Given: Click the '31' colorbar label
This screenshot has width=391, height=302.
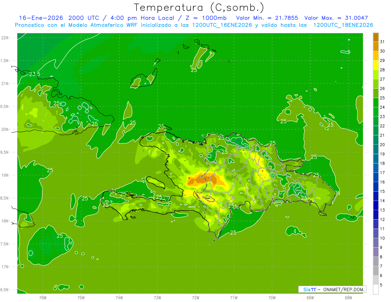Looking at the screenshot, I should point(383,42).
